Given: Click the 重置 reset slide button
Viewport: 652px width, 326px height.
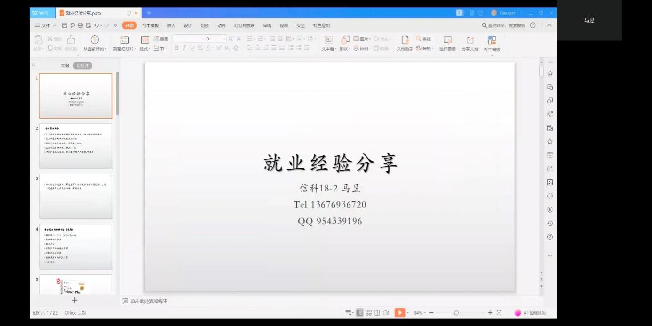Looking at the screenshot, I should pos(161,39).
